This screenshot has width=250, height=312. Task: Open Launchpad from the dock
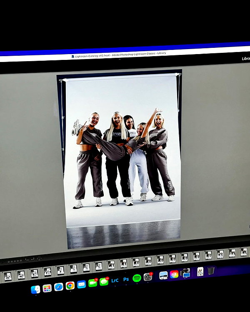click(47, 288)
